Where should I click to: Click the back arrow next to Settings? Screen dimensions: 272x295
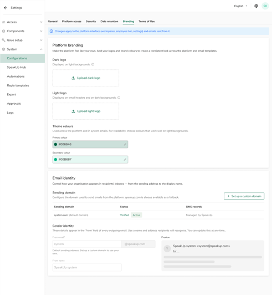pyautogui.click(x=6, y=8)
